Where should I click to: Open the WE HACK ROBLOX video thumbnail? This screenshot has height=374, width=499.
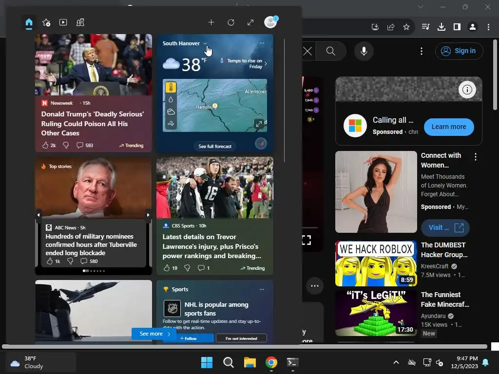(376, 263)
